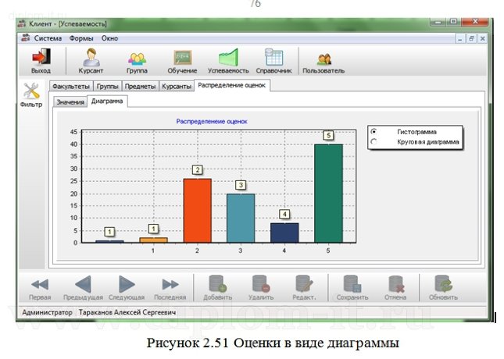Click the small orange bar for grade 1
504x359 pixels.
[x=154, y=240]
